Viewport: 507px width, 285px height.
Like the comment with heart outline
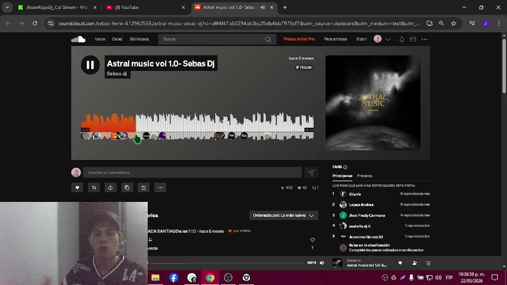pos(313,240)
